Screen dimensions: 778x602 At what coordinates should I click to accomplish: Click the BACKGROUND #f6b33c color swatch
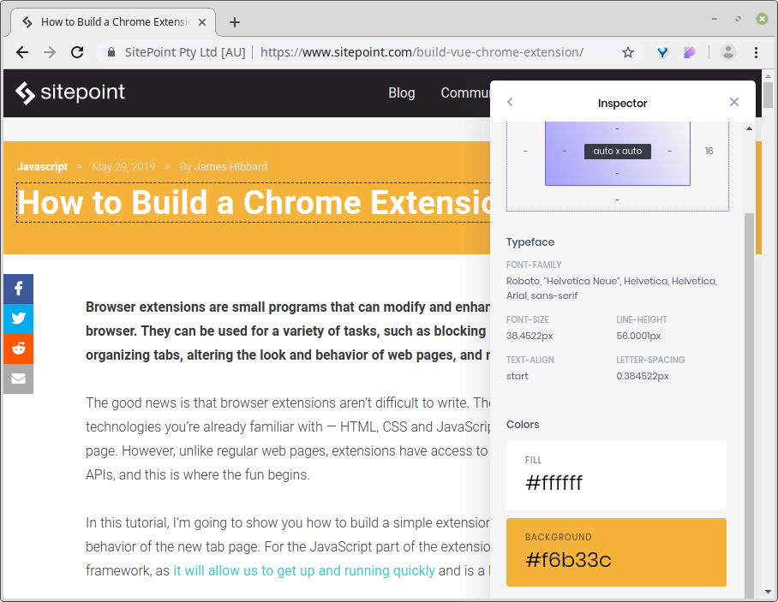click(616, 552)
